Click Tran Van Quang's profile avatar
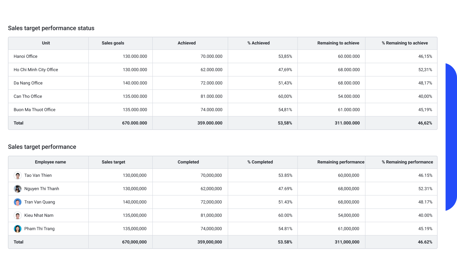This screenshot has width=457, height=275. click(18, 202)
